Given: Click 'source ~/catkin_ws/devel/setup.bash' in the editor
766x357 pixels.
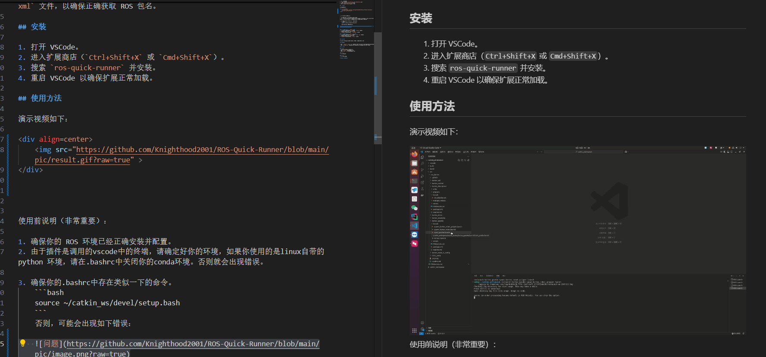Looking at the screenshot, I should (x=107, y=303).
